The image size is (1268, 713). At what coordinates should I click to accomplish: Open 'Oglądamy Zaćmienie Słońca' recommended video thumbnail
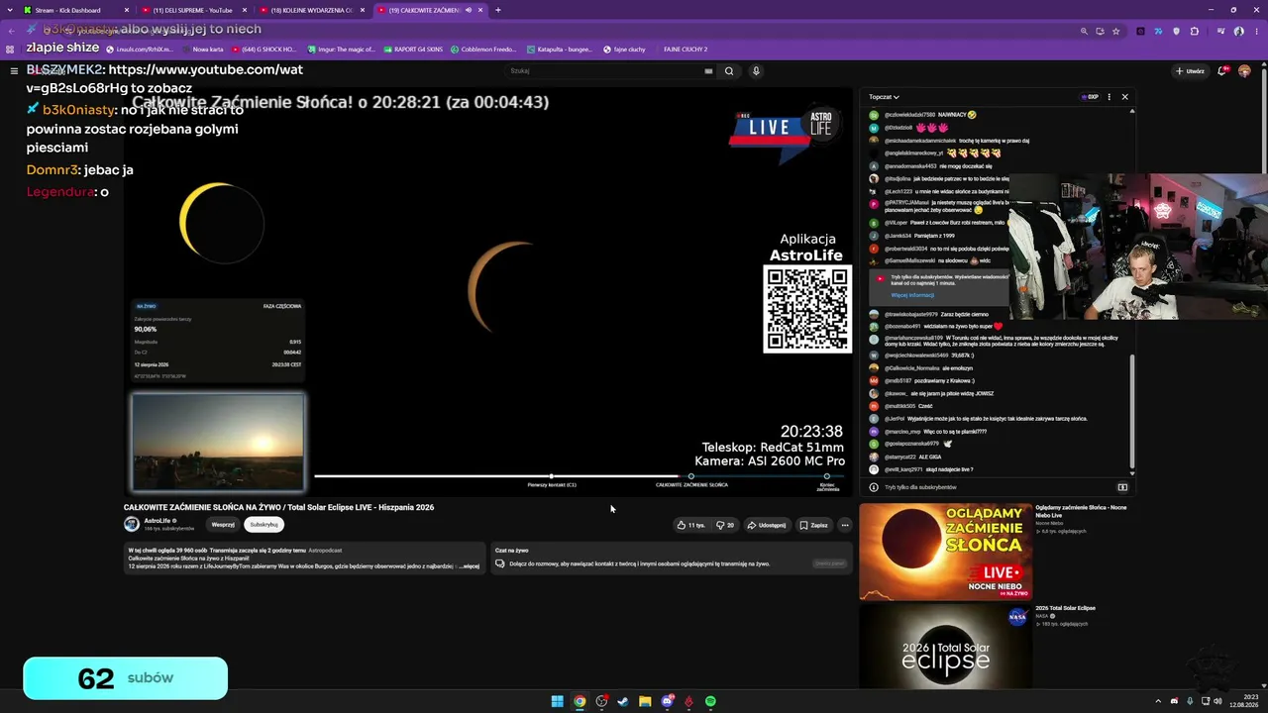(945, 552)
